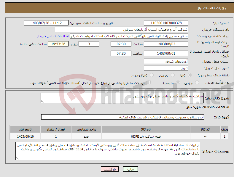Click the چاپ print button
The image size is (234, 177).
[130, 169]
